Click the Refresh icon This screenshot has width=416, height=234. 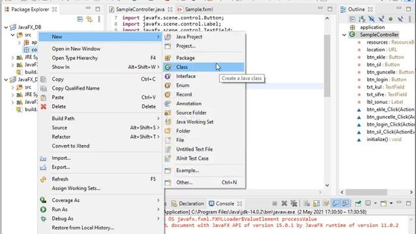pyautogui.click(x=44, y=179)
